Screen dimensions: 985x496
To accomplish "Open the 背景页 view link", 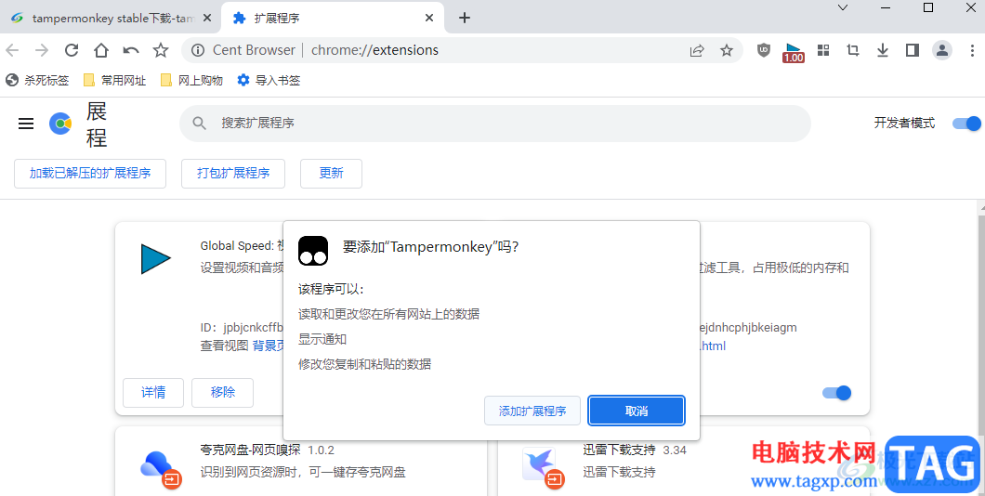I will (x=269, y=346).
